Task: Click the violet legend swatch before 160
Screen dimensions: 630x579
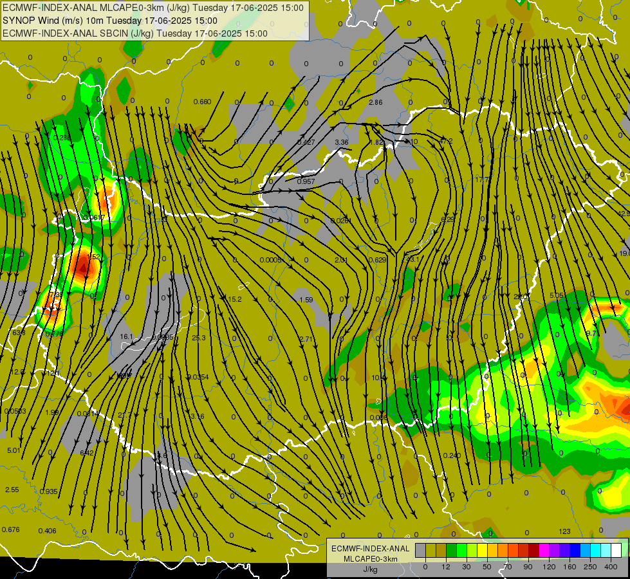Action: coord(565,550)
